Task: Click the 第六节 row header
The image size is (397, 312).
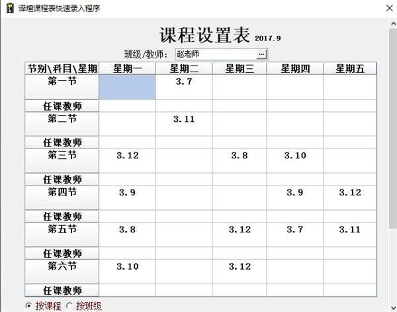Action: coord(62,272)
